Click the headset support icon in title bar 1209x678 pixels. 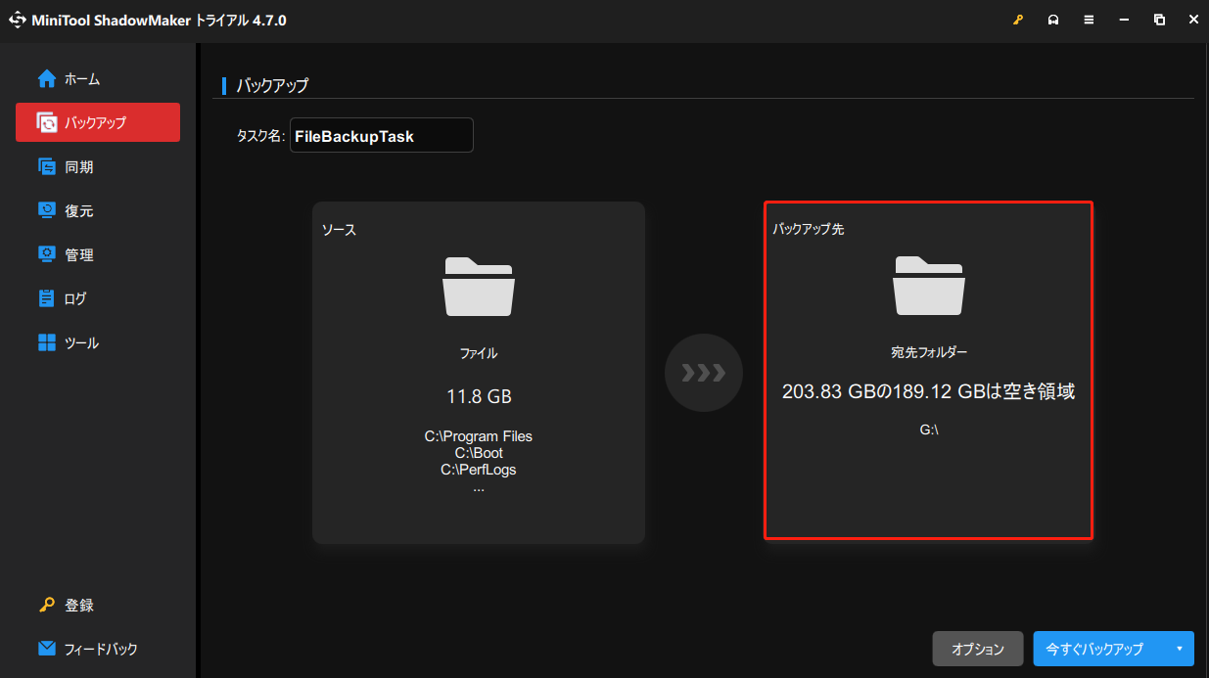click(1053, 21)
